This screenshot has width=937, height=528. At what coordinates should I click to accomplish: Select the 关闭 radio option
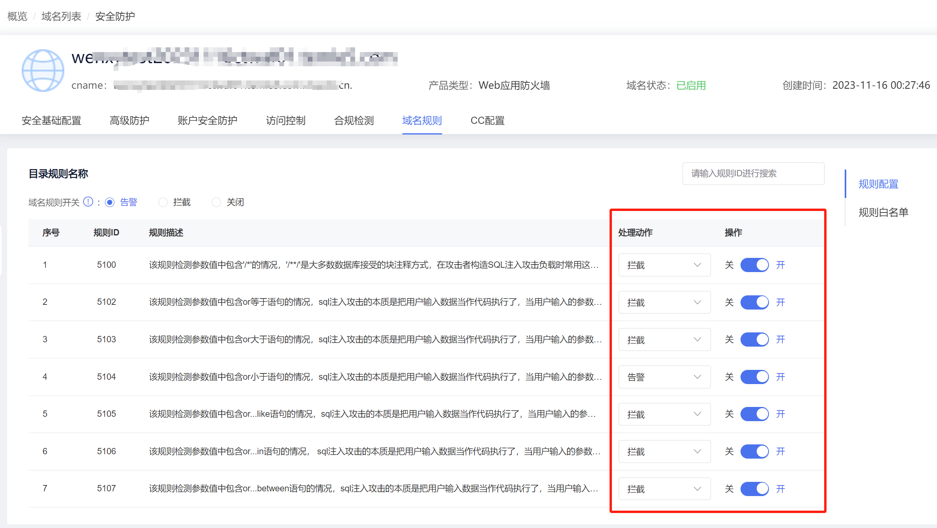pos(216,202)
